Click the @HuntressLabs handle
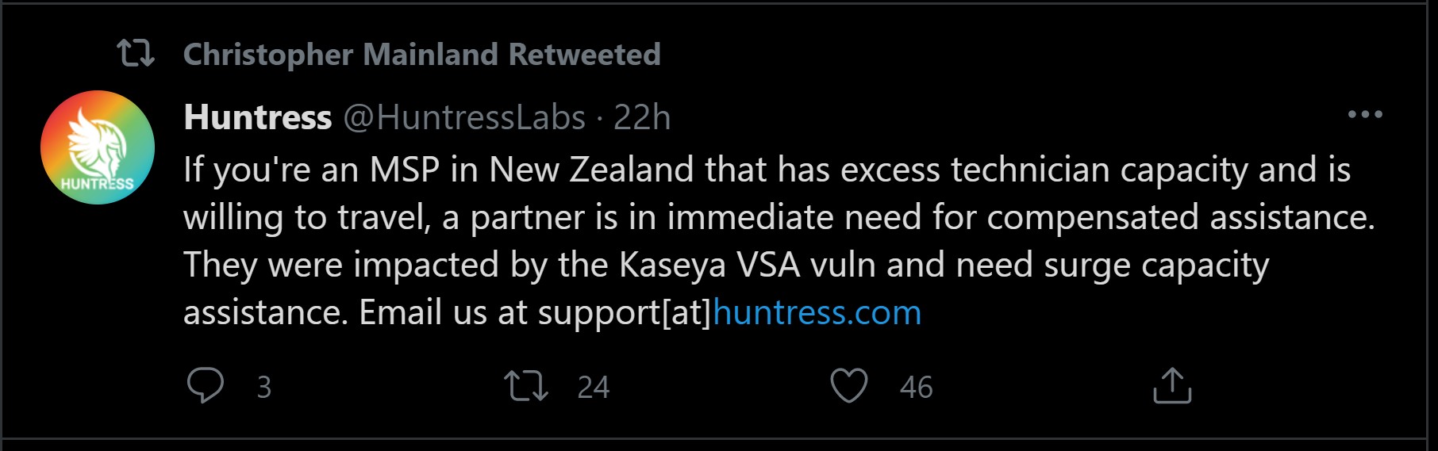The width and height of the screenshot is (1438, 451). [464, 117]
